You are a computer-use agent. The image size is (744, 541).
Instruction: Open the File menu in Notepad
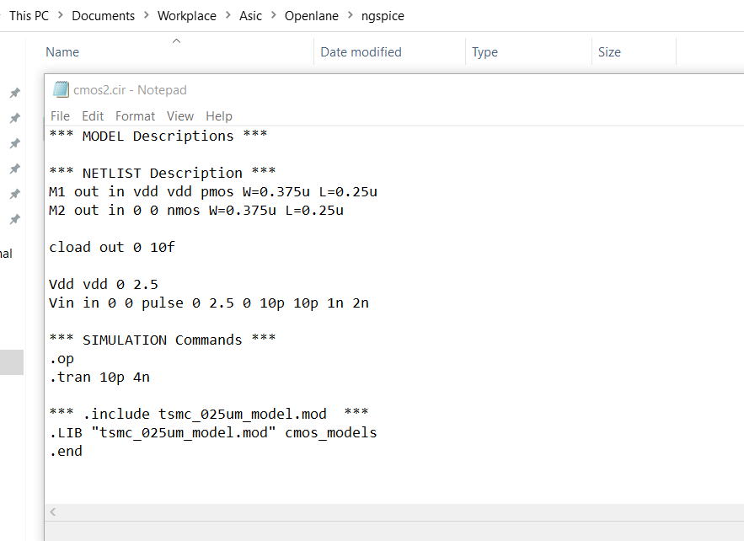pyautogui.click(x=60, y=115)
